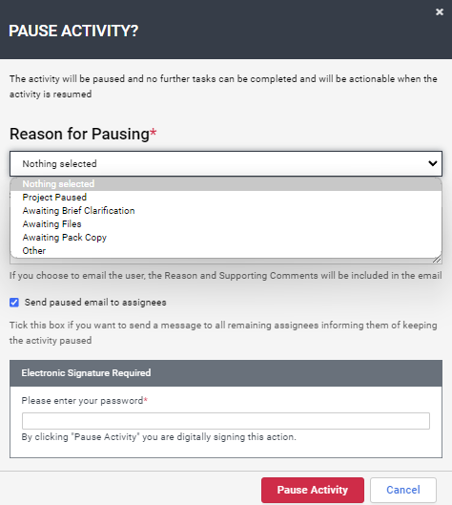The width and height of the screenshot is (452, 505).
Task: Close the Pause Activity dialog with X
Action: 440,11
